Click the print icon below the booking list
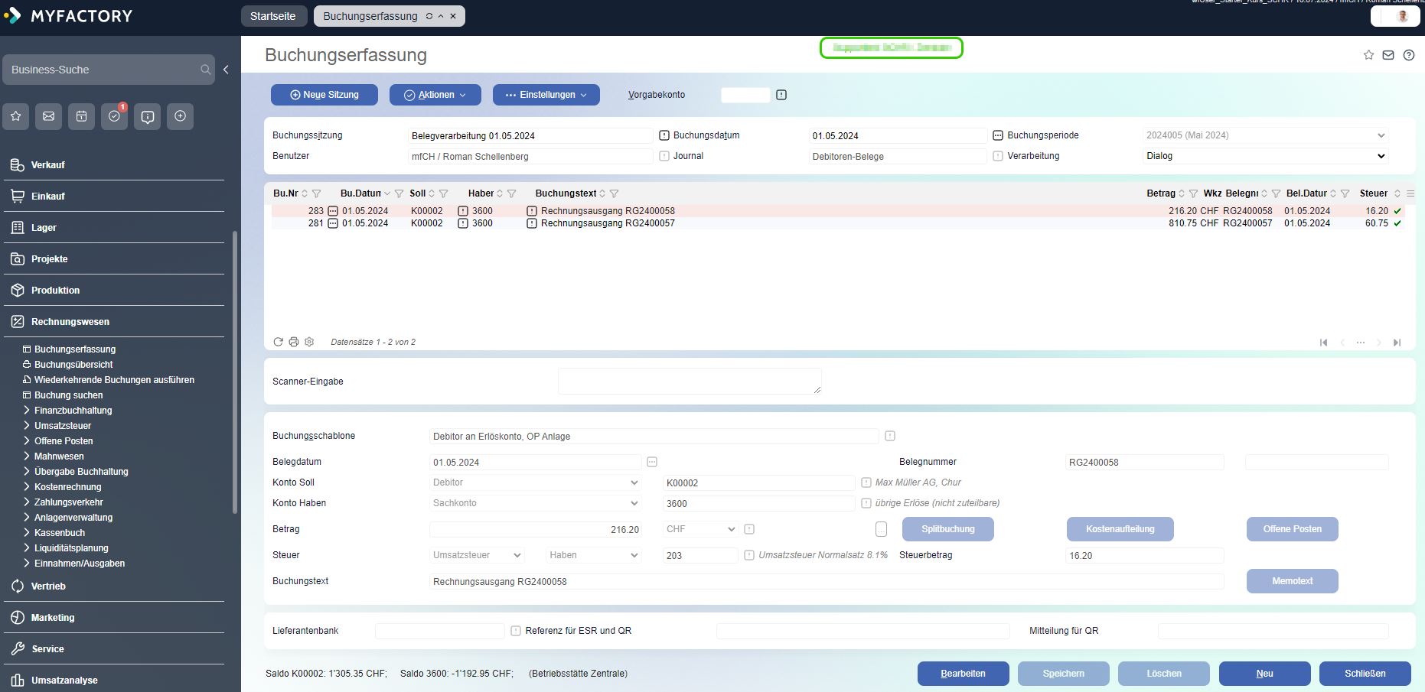This screenshot has width=1425, height=692. pyautogui.click(x=294, y=342)
